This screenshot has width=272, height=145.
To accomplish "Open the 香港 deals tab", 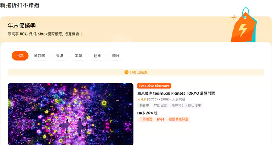I will click(60, 56).
